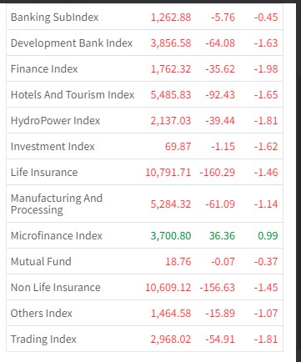The image size is (301, 362).
Task: Select the HydroPower Index label
Action: pyautogui.click(x=55, y=121)
